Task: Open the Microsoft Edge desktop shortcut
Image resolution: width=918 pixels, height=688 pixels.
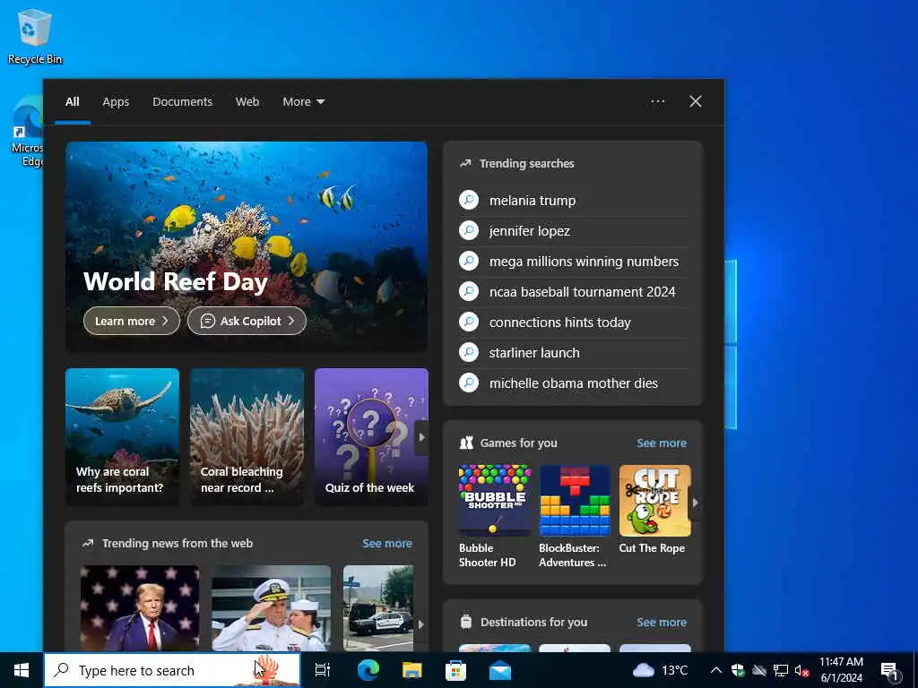Action: pos(28,132)
